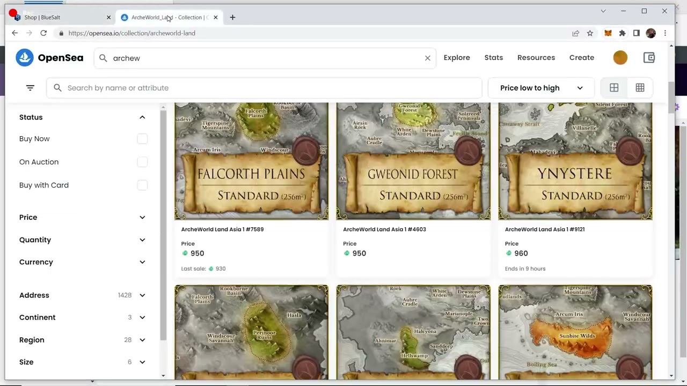Click the browser back arrow
This screenshot has height=386, width=687.
(14, 33)
